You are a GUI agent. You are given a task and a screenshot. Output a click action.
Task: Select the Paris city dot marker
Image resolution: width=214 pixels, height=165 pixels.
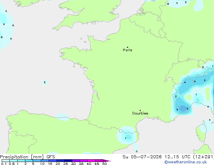(x=128, y=47)
